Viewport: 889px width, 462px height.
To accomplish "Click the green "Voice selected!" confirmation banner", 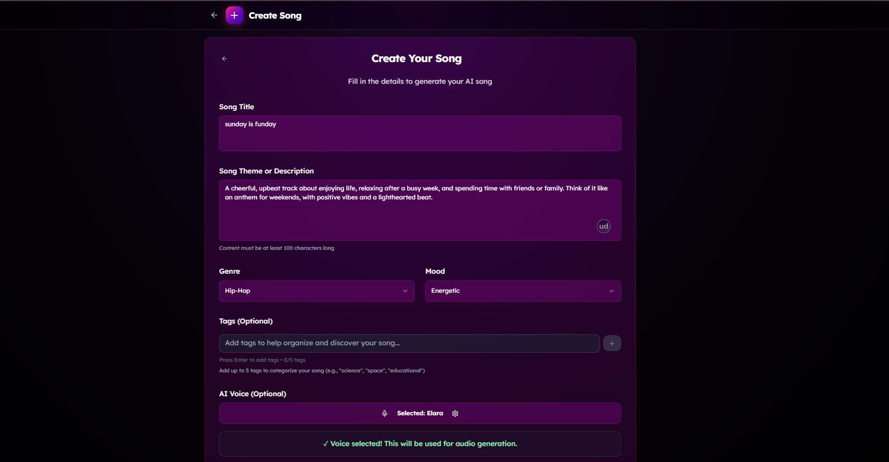I will pyautogui.click(x=419, y=444).
